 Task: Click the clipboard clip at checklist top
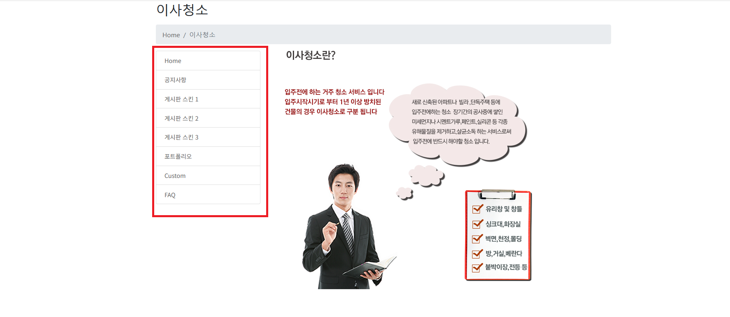pyautogui.click(x=498, y=193)
